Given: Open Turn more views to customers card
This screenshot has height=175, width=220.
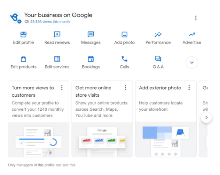Looking at the screenshot, I should coord(39,119).
